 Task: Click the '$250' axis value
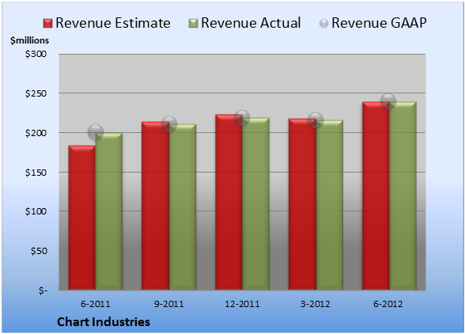tap(36, 93)
